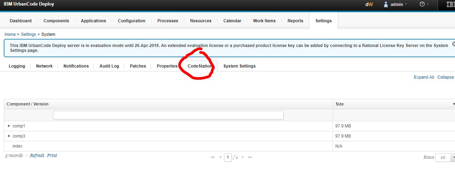The image size is (455, 196).
Task: Open the Audit Log sub-tab
Action: tap(109, 66)
